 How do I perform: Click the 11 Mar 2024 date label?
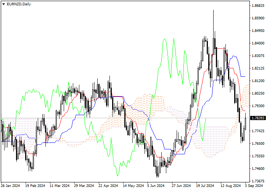click(x=60, y=186)
